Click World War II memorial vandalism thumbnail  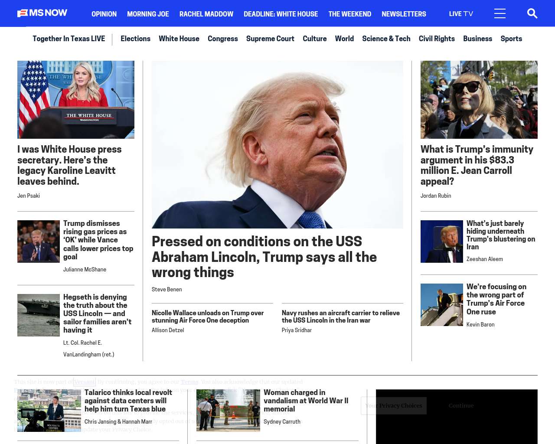coord(228,411)
